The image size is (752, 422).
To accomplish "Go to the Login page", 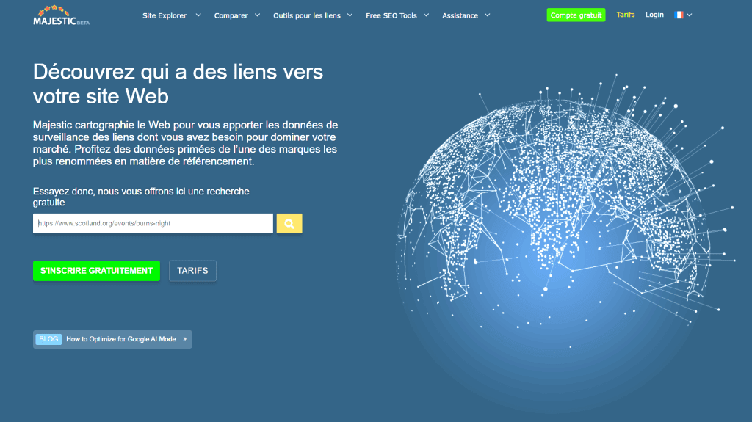I will pos(654,15).
